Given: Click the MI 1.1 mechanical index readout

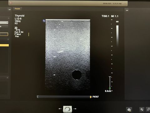Looking at the screenshot, I should (115, 16).
